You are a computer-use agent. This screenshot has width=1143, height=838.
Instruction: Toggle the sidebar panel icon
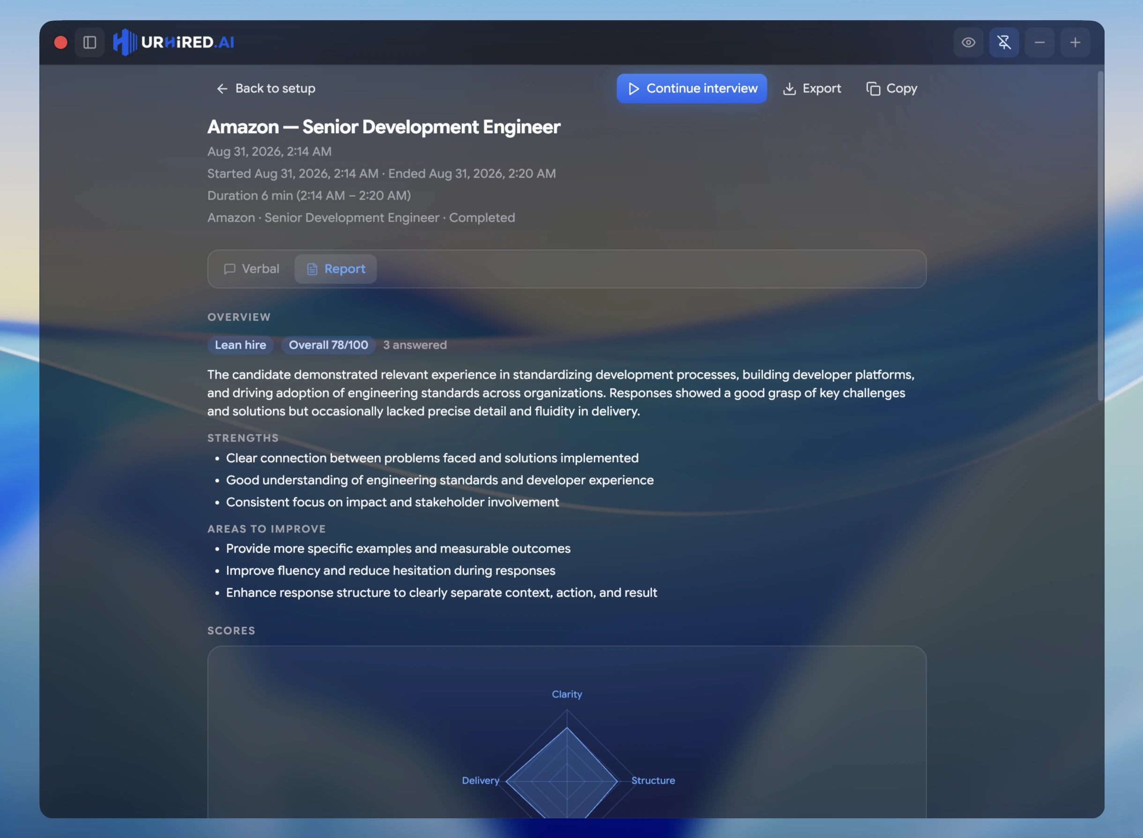(x=90, y=43)
